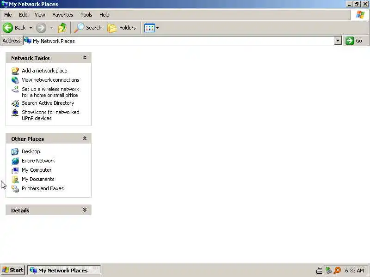
Task: Open the Desktop link in Other Places
Action: coord(31,151)
